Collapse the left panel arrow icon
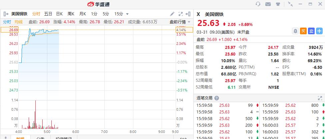The image size is (325, 139). point(6,14)
